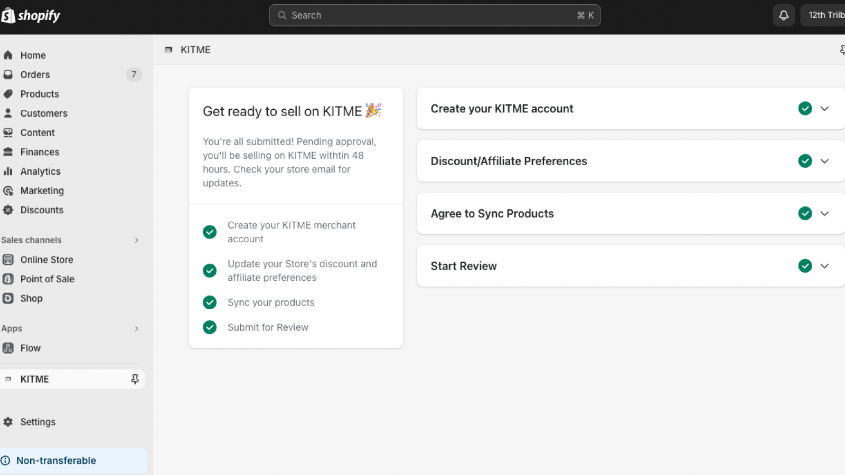Click checkmark next to Submit for Review
845x475 pixels.
pyautogui.click(x=210, y=327)
